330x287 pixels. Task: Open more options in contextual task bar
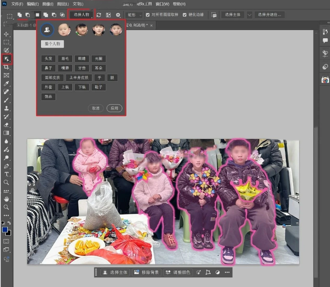(x=227, y=272)
